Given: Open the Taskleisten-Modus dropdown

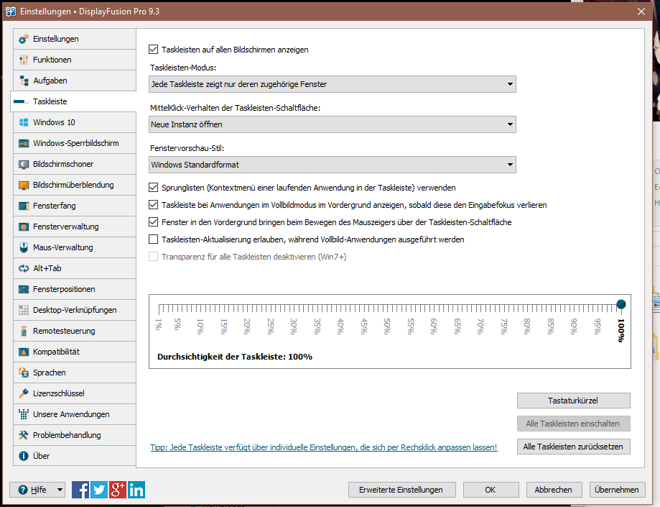Looking at the screenshot, I should 333,84.
